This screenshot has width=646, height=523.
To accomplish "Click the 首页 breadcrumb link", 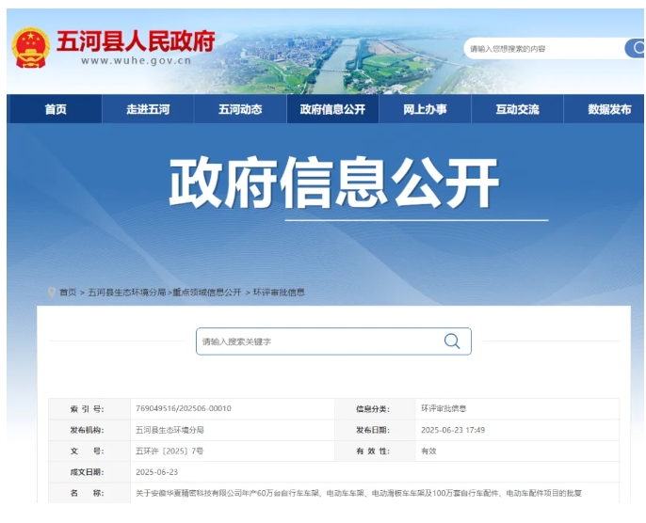I will pyautogui.click(x=68, y=293).
